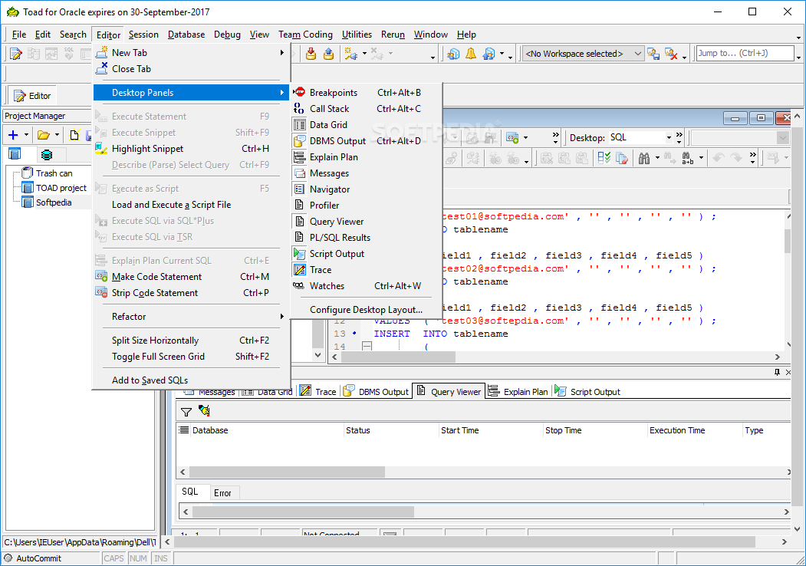Open dropdown arrow next to binoculars icon
Viewport: 806px width, 566px height.
pos(657,158)
